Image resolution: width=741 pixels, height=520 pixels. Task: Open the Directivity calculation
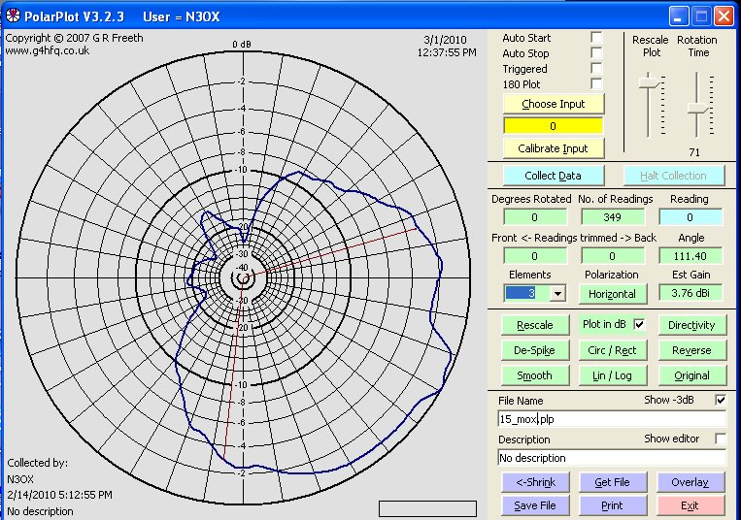pos(691,325)
